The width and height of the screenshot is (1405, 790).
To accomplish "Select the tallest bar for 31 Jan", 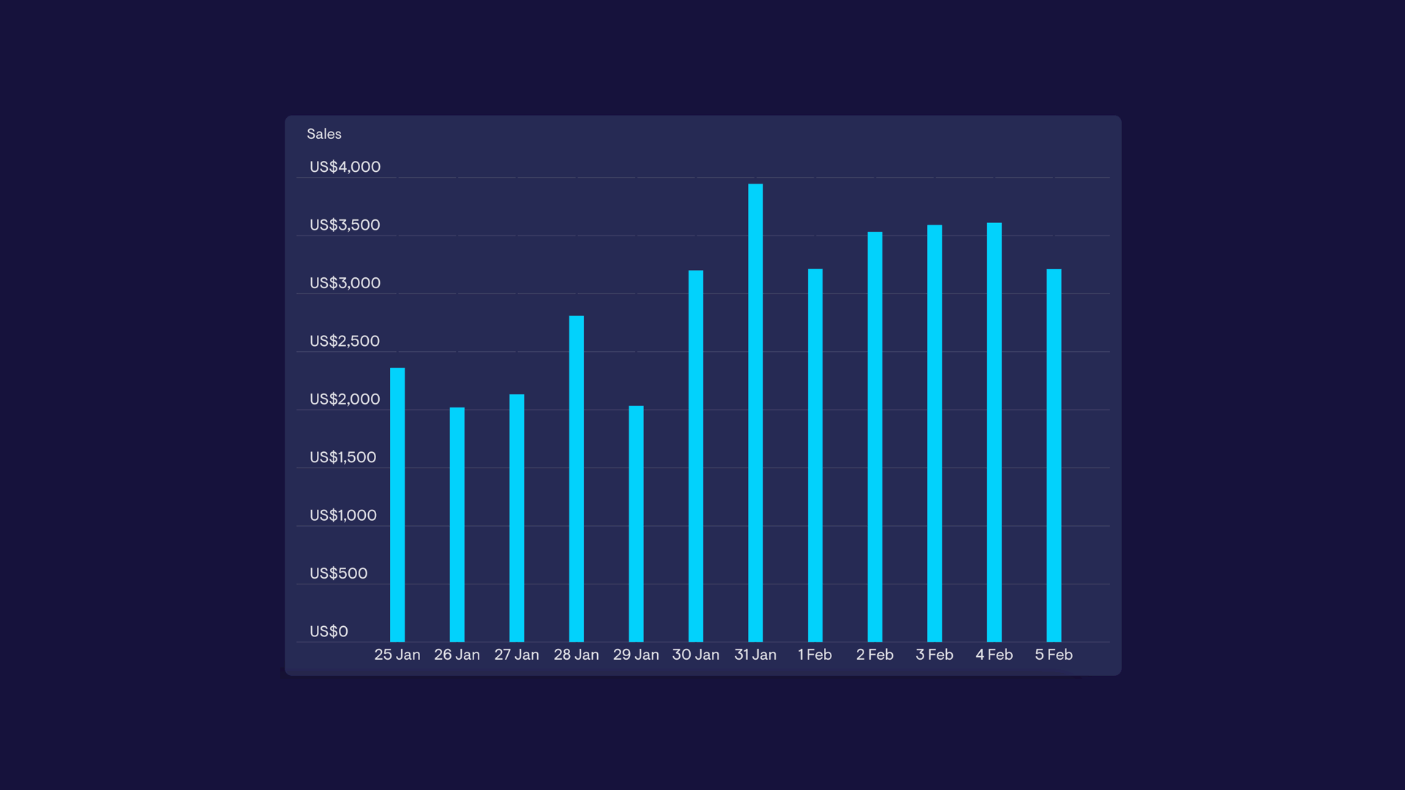I will click(x=755, y=413).
